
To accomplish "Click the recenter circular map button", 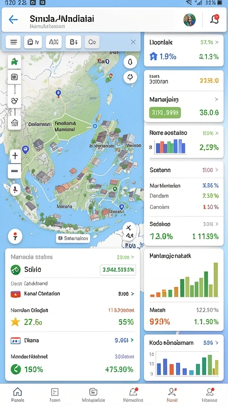I will pyautogui.click(x=130, y=77).
